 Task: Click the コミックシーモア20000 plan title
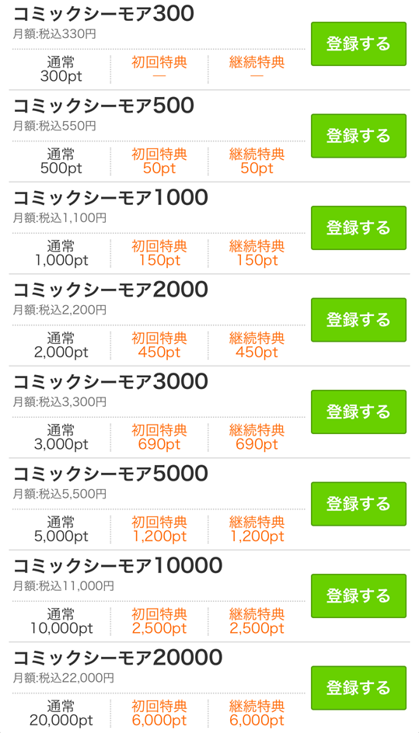click(x=117, y=658)
